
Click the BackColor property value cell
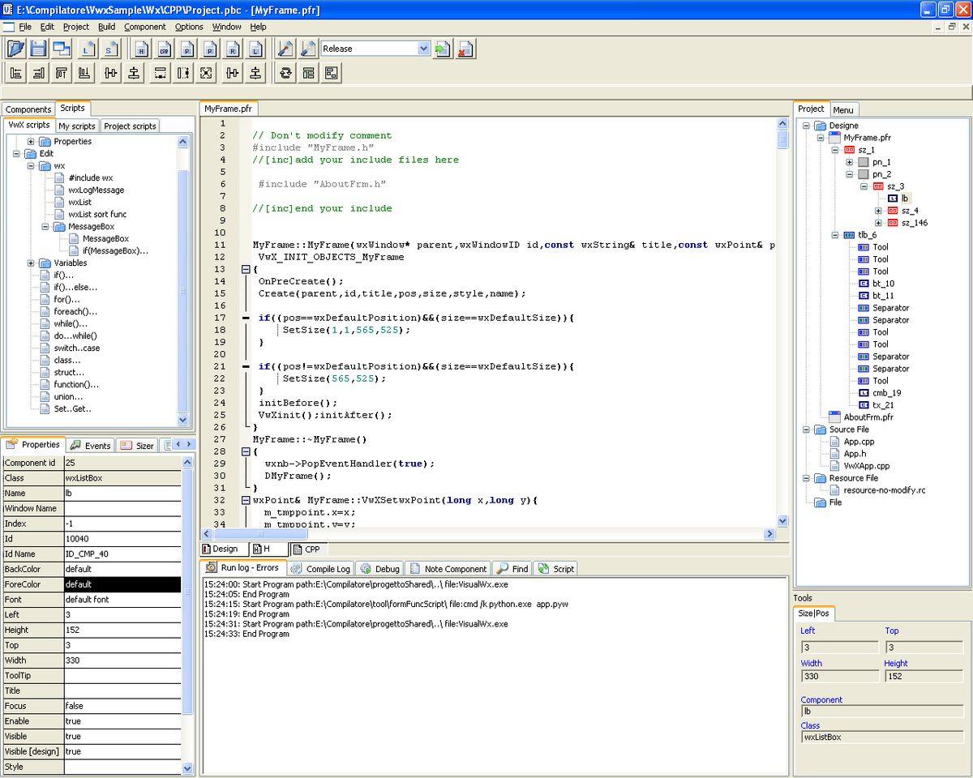tap(122, 569)
